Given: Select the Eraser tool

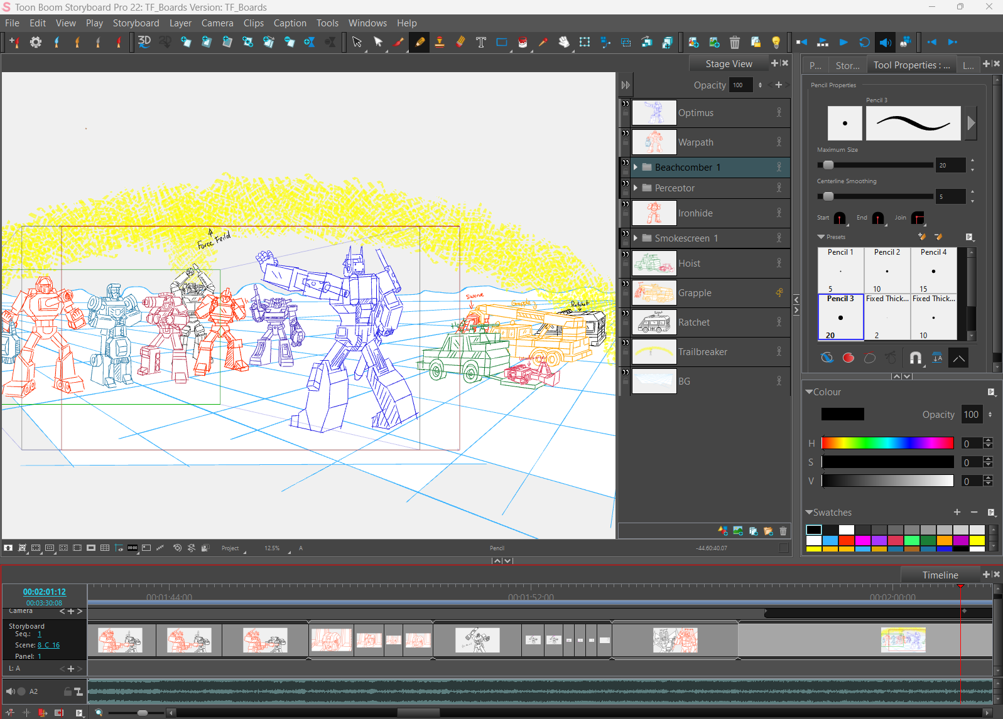Looking at the screenshot, I should [460, 42].
